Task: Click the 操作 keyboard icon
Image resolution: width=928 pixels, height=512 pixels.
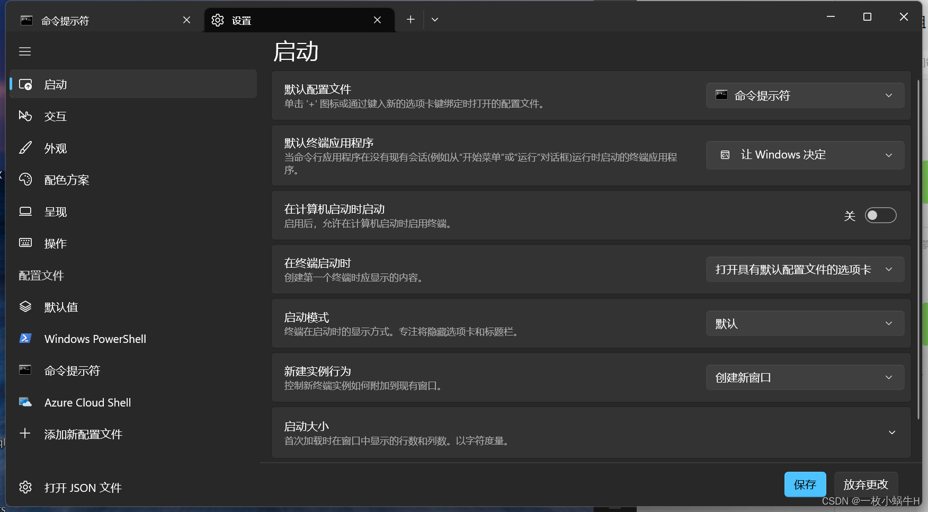Action: [25, 243]
